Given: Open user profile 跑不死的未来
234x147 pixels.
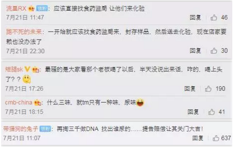Looking at the screenshot, I should [x=24, y=32].
